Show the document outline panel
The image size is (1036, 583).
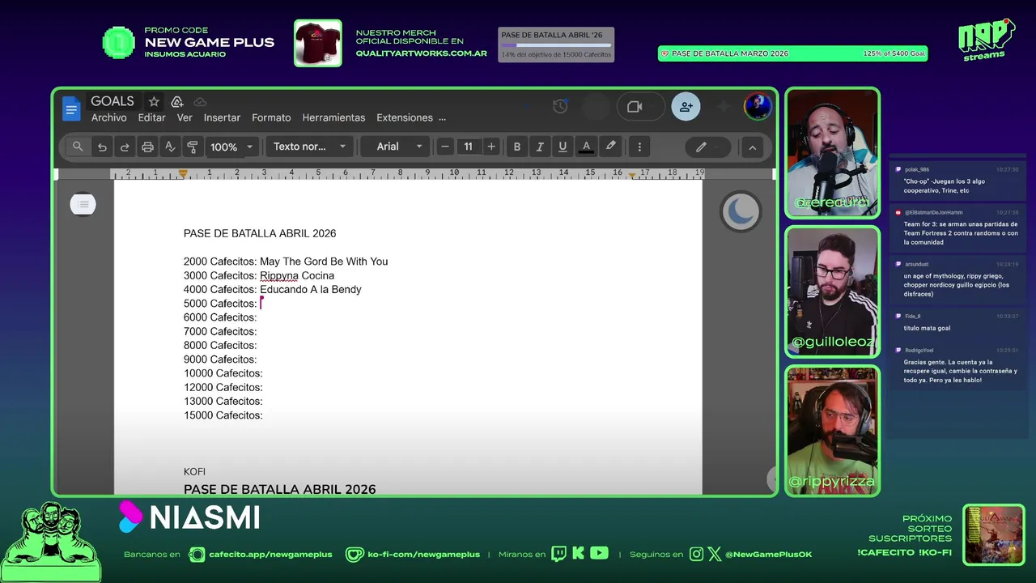pos(83,205)
